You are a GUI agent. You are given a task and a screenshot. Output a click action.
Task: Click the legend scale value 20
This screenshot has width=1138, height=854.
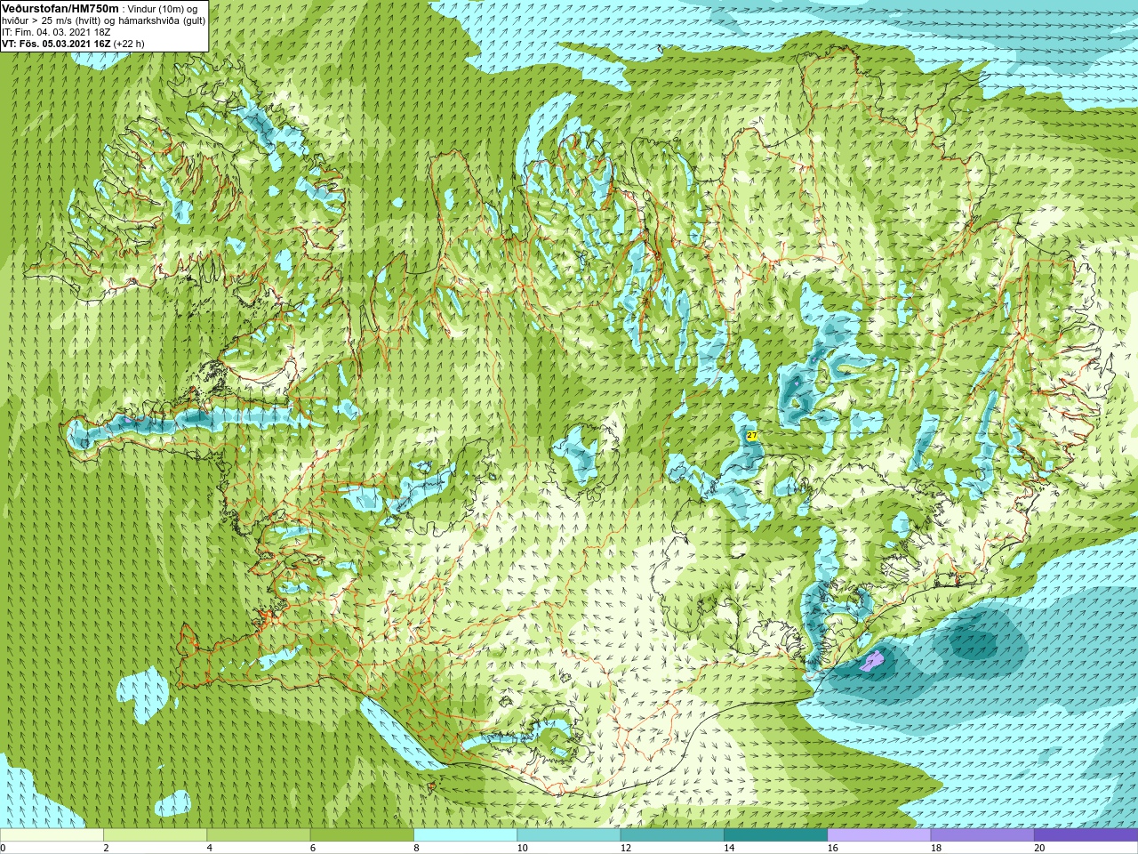click(x=1039, y=848)
